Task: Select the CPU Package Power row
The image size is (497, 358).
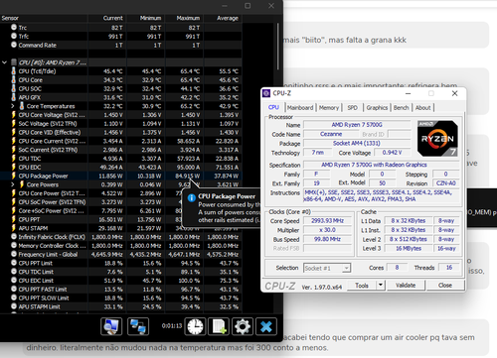Action: tap(121, 176)
